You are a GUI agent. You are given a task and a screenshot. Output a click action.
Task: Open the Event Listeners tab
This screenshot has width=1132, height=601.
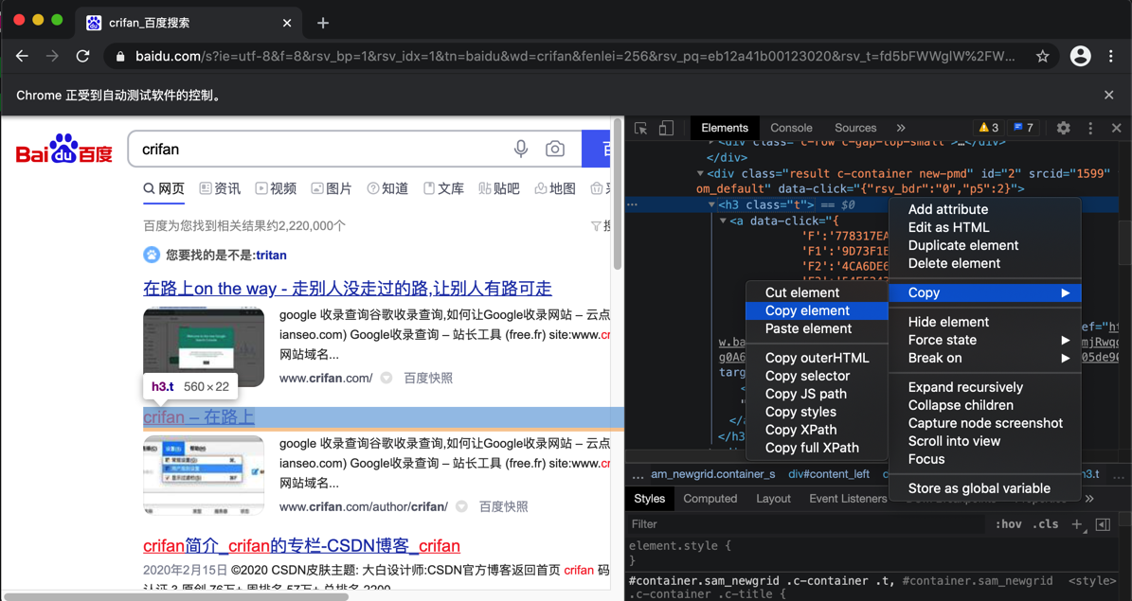click(x=848, y=499)
